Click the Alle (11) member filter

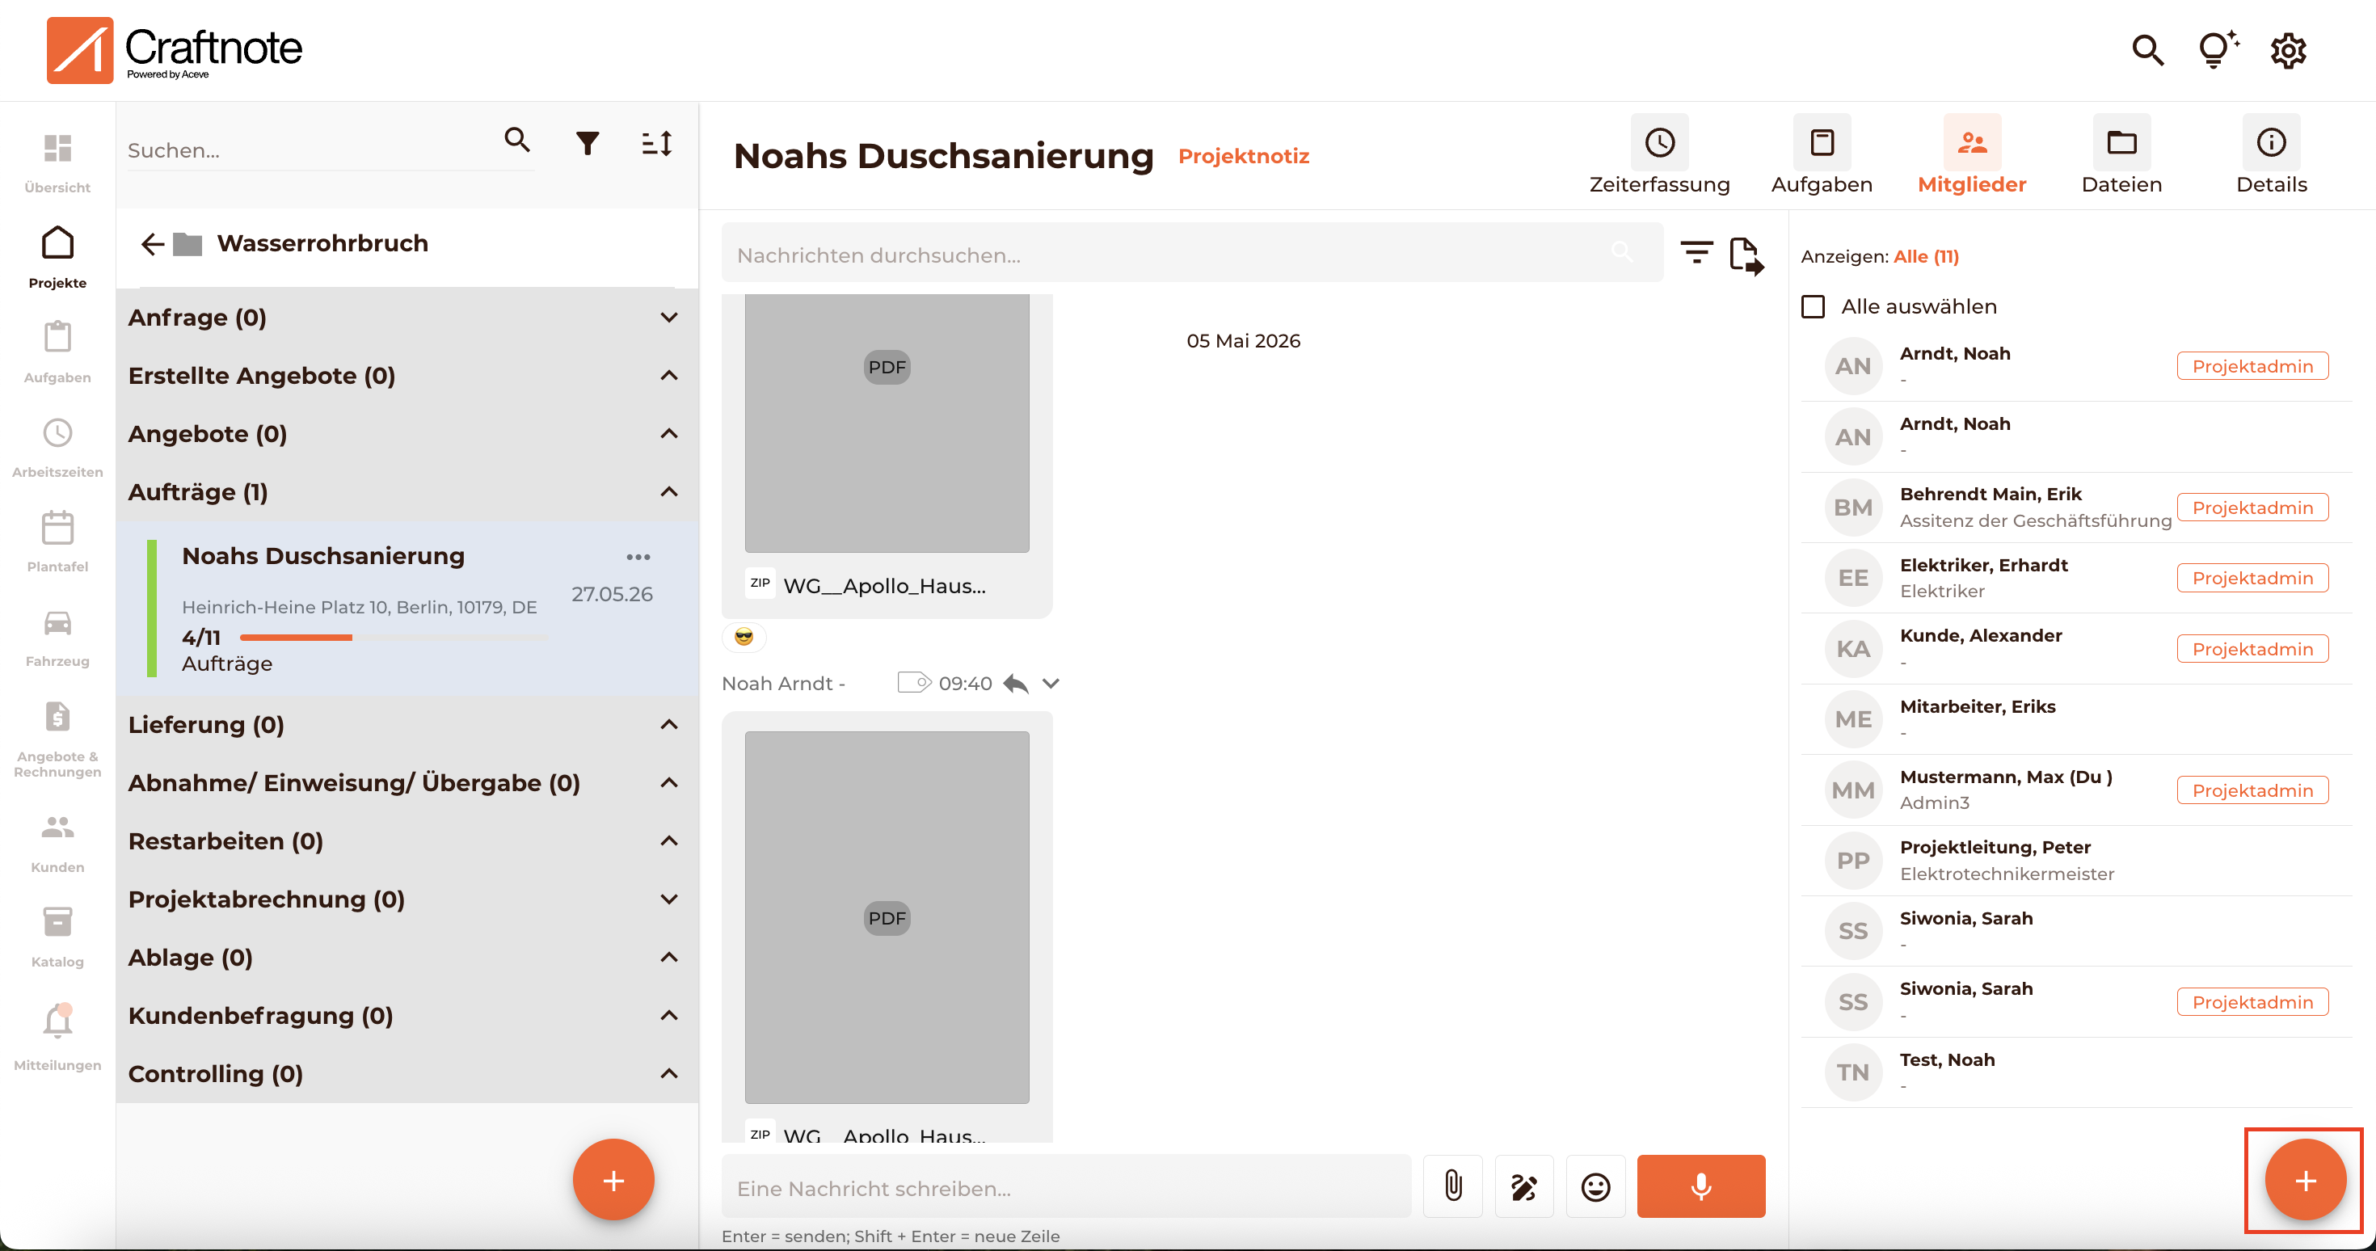pos(1926,256)
